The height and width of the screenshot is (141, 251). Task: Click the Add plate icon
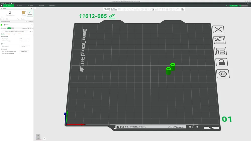click(x=109, y=9)
